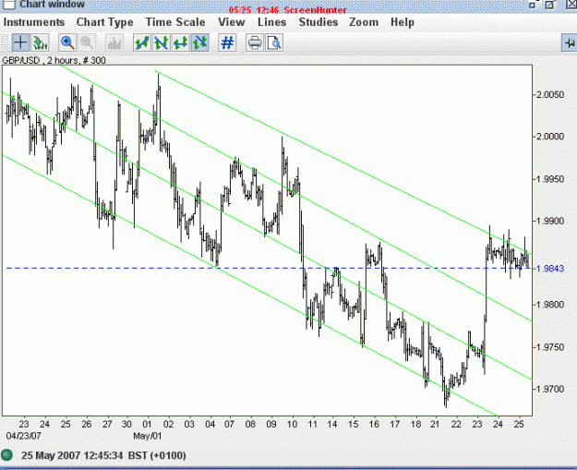Click the green connection status indicator

coord(6,455)
